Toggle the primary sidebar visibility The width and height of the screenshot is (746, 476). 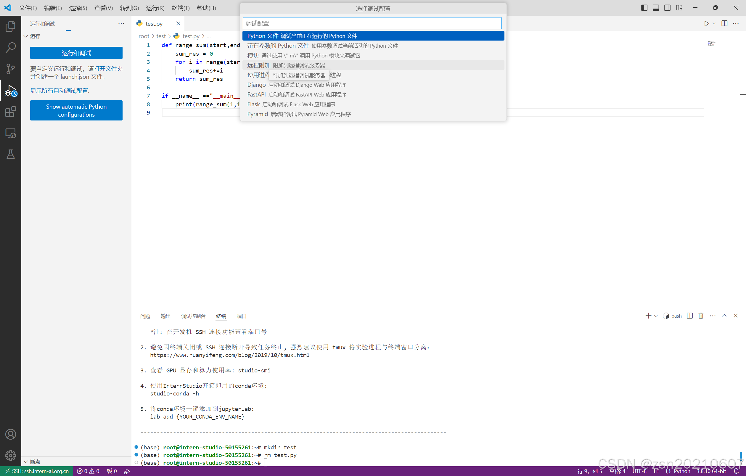(x=644, y=7)
